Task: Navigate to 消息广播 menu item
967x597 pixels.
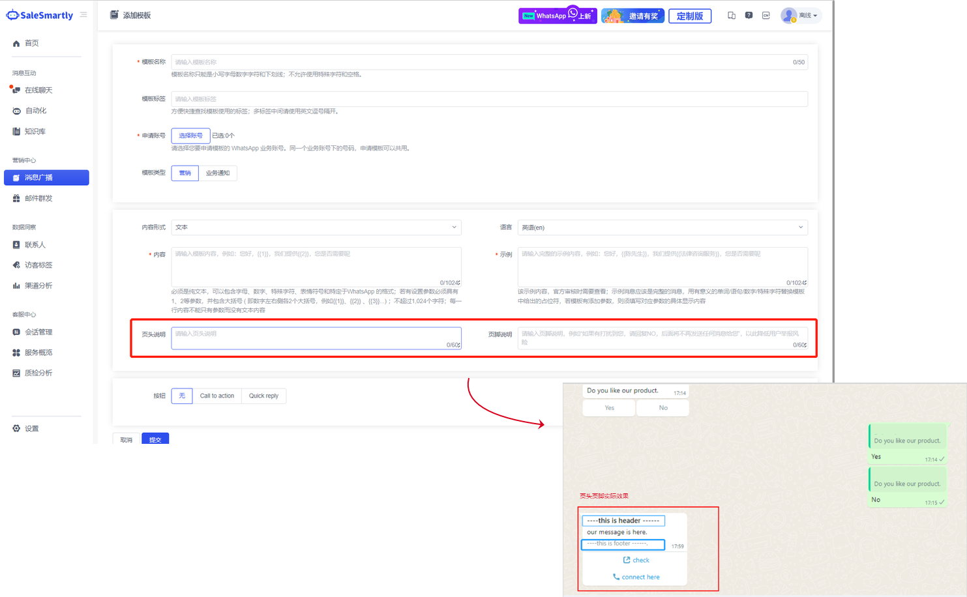Action: [46, 177]
